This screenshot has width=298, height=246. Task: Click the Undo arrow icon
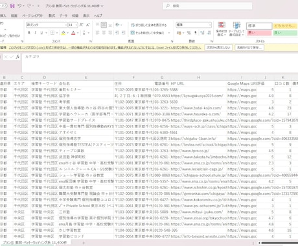tap(19, 6)
